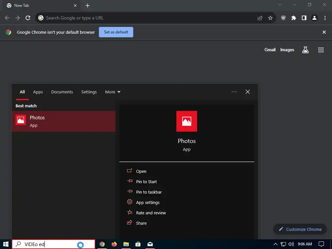Choose Rate and review for Photos
Image resolution: width=332 pixels, height=249 pixels.
click(151, 213)
